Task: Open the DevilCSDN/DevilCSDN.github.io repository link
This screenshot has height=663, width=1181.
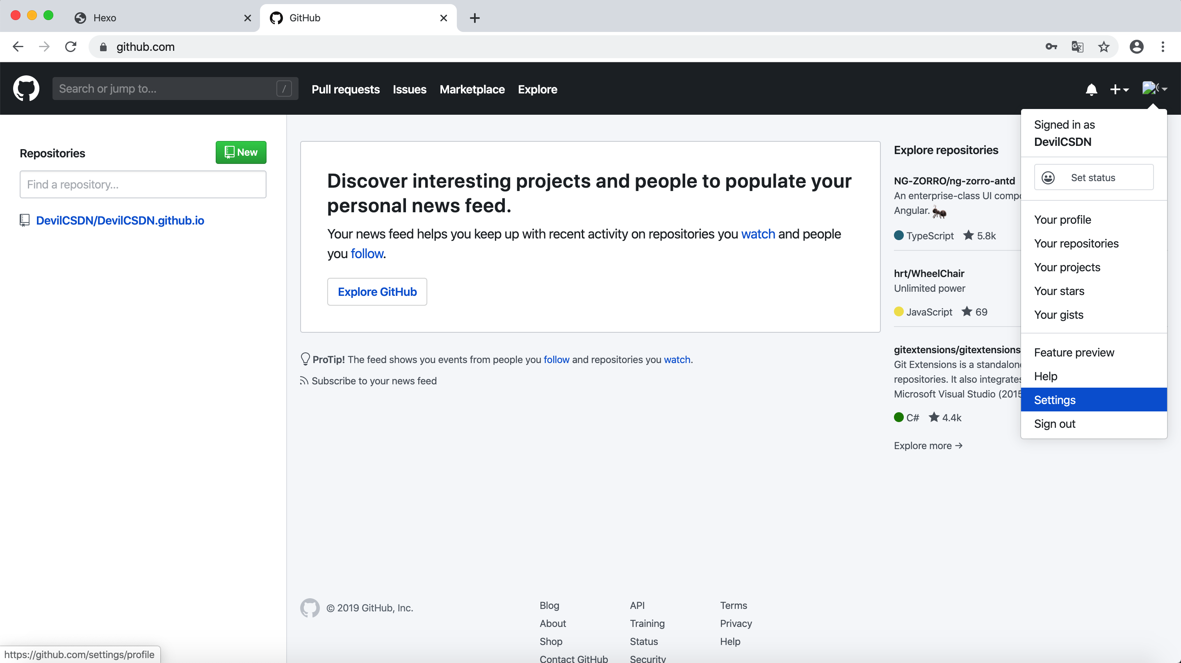Action: click(120, 220)
